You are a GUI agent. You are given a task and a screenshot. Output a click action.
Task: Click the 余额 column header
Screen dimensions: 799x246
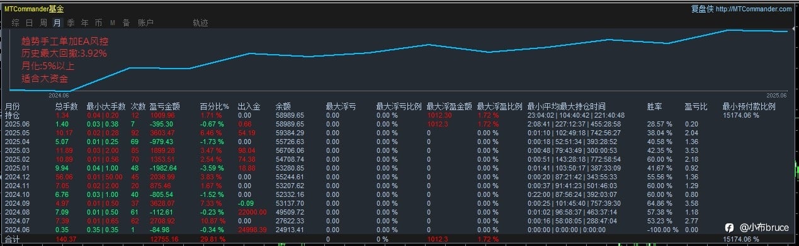point(283,106)
